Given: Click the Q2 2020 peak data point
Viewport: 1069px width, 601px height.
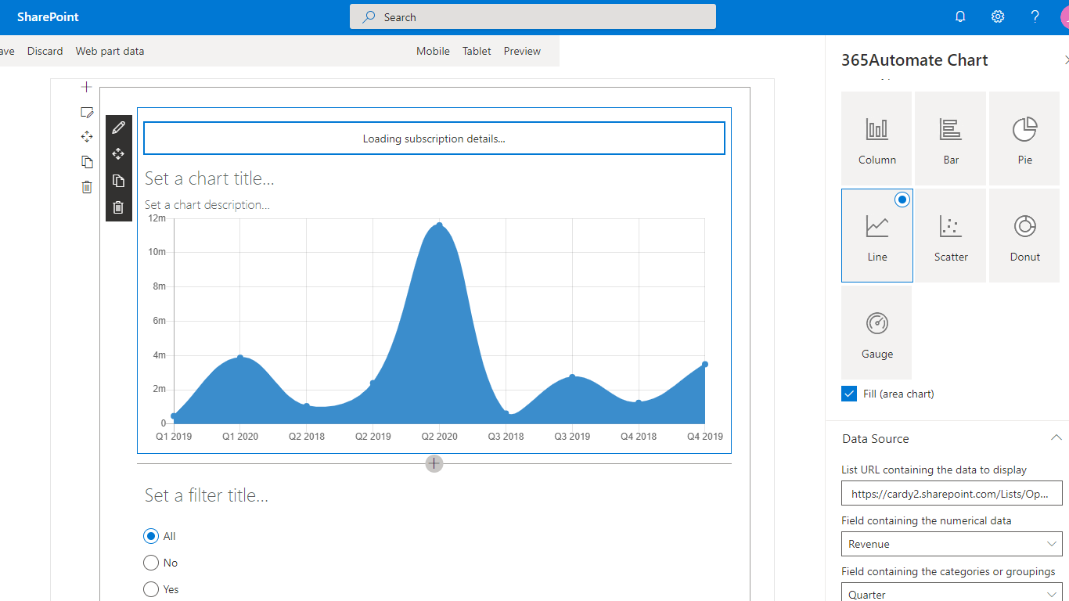Looking at the screenshot, I should pyautogui.click(x=439, y=225).
